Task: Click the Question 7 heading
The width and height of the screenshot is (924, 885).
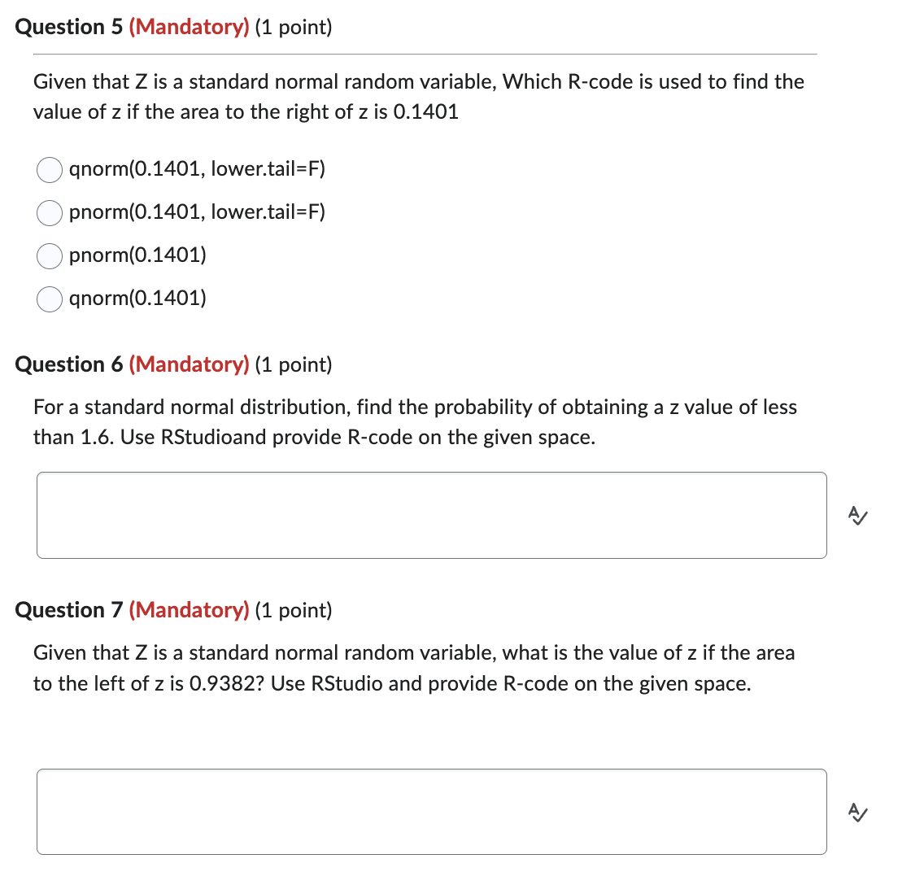Action: [x=68, y=610]
